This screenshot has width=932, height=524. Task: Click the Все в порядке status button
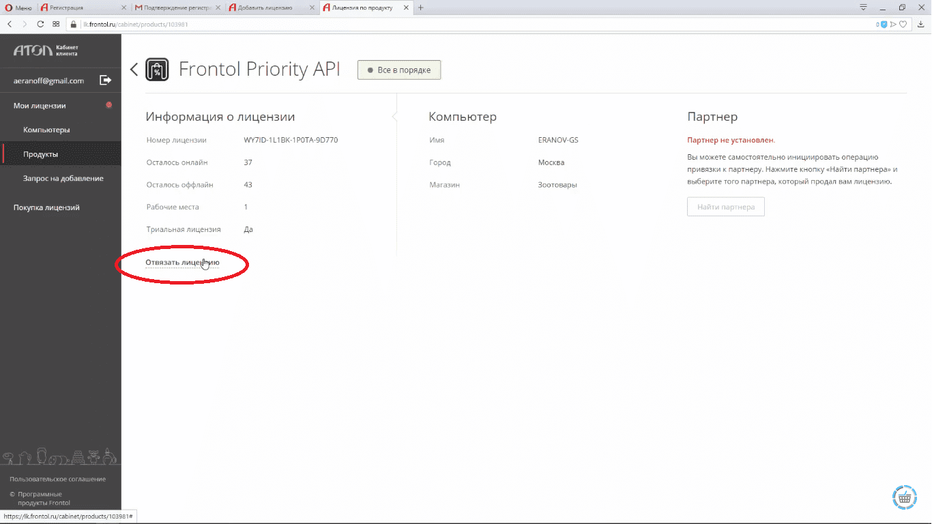399,70
